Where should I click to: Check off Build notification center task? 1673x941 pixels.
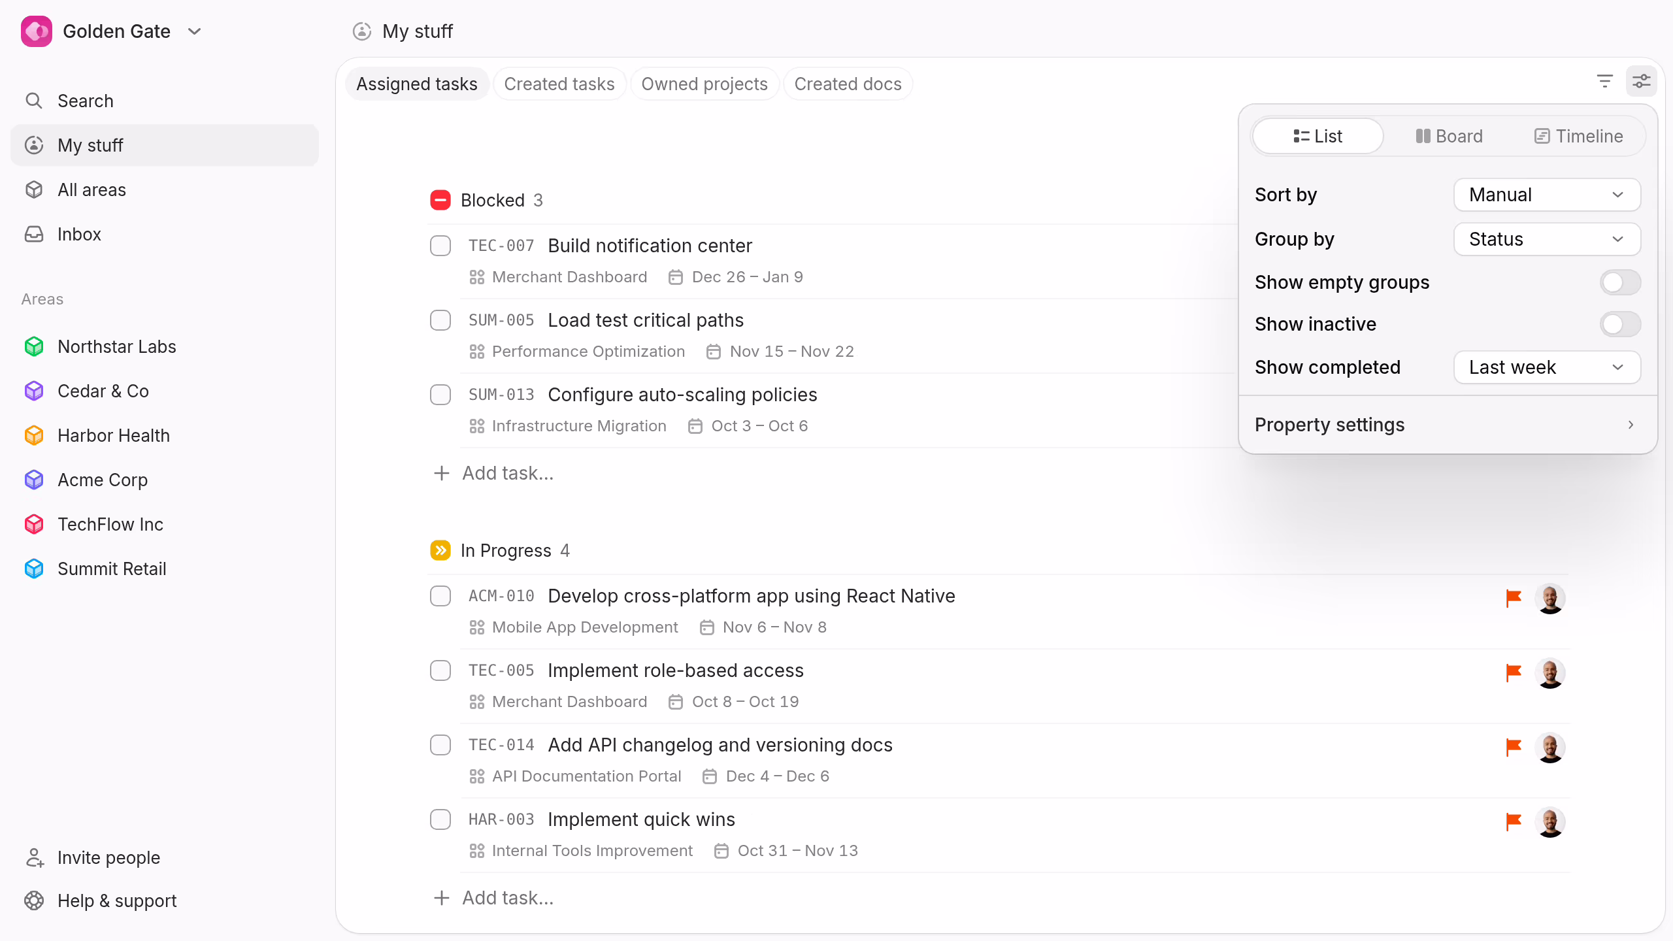440,246
